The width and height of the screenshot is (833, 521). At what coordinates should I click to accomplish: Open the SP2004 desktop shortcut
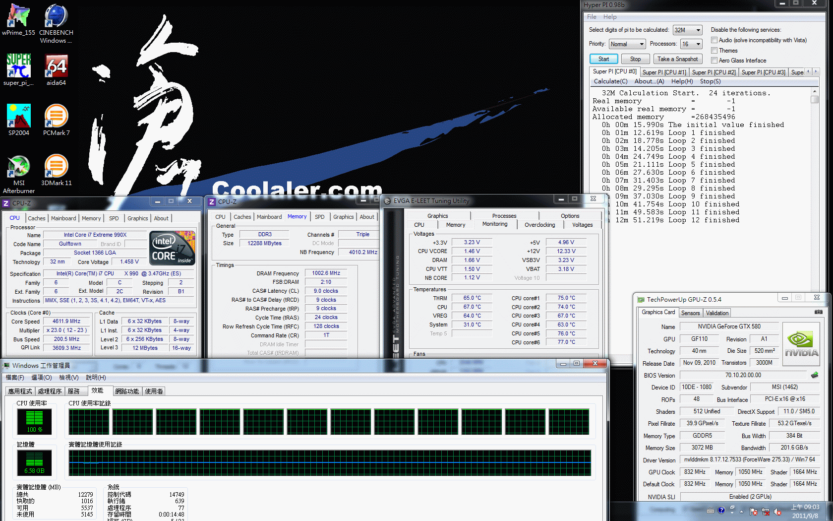18,120
